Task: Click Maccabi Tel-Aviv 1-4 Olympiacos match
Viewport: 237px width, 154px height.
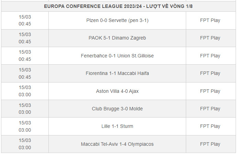Action: 117,144
